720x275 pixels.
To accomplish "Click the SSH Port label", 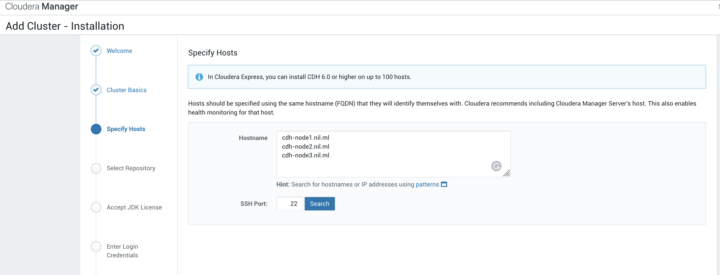I will pyautogui.click(x=254, y=204).
